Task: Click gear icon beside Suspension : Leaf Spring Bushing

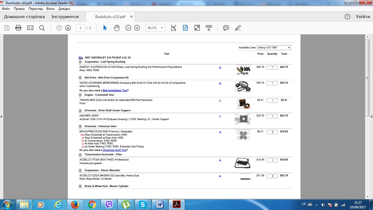Action: point(80,62)
